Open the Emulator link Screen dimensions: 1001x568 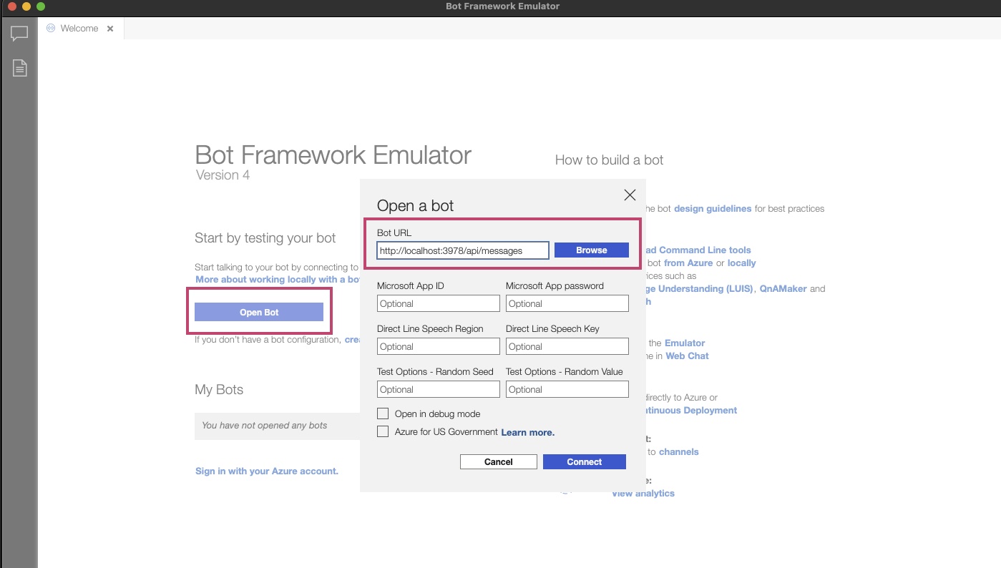(x=685, y=343)
